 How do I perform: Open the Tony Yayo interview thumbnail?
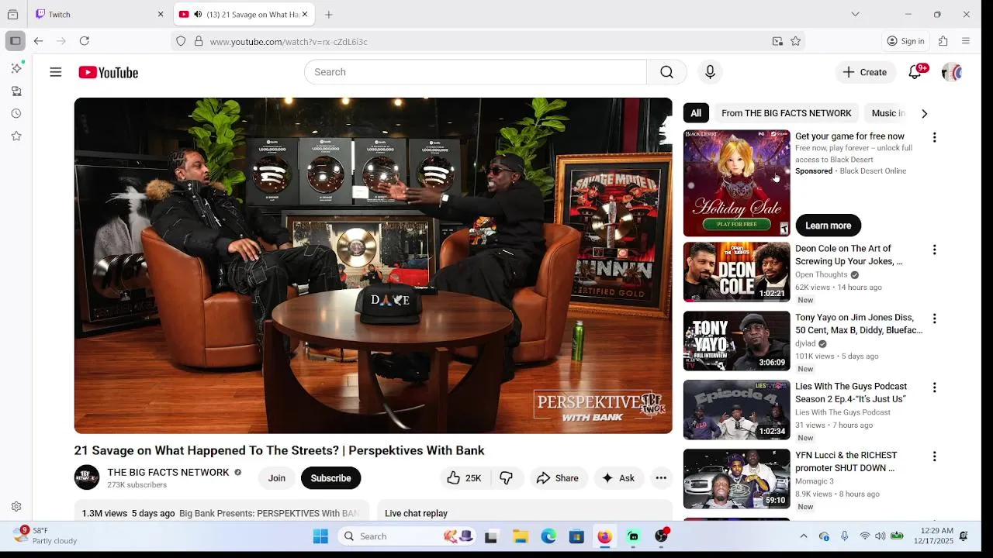(x=736, y=341)
